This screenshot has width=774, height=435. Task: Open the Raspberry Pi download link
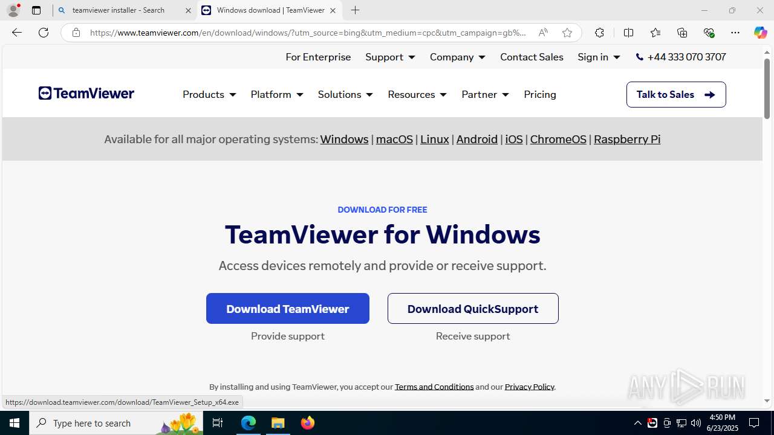(x=627, y=139)
